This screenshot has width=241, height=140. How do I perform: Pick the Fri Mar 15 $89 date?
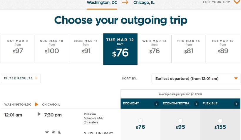click(222, 49)
